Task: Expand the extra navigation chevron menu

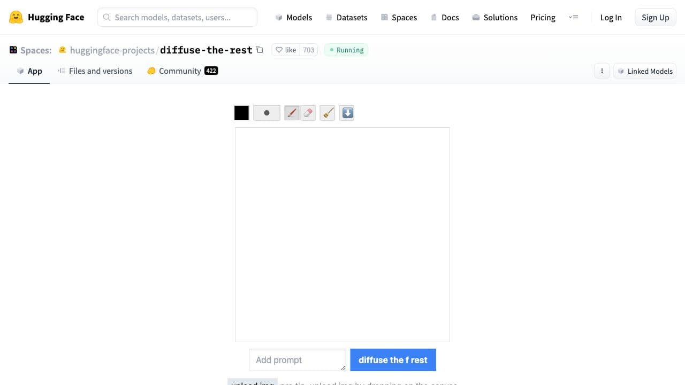Action: pyautogui.click(x=574, y=17)
